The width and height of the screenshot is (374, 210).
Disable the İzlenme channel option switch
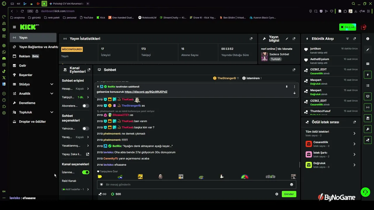pos(86,172)
